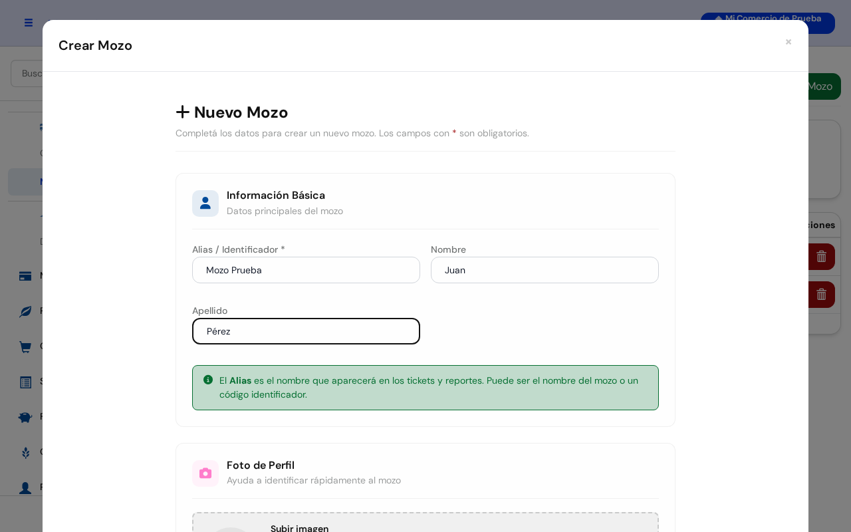Click the background search box
This screenshot has width=851, height=532.
tap(27, 73)
